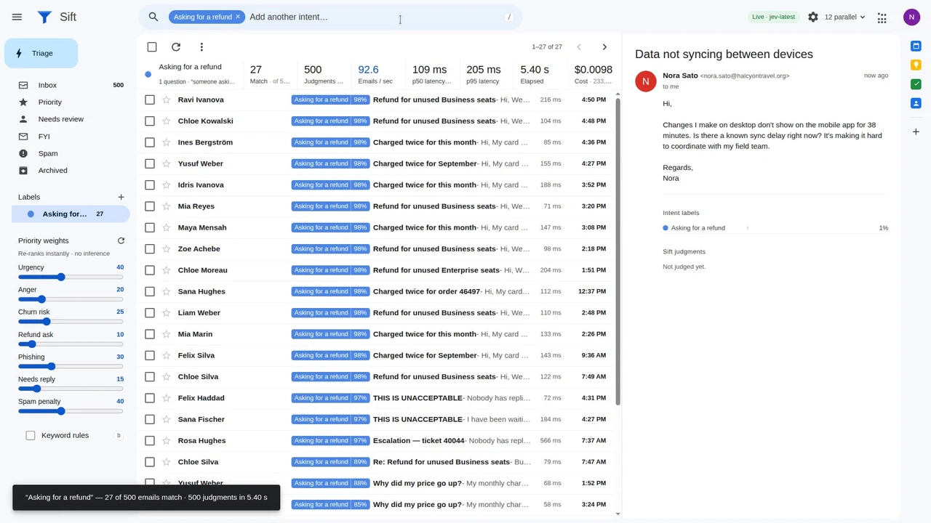This screenshot has height=523, width=931.
Task: Star the Ines Bergström email
Action: pyautogui.click(x=167, y=142)
